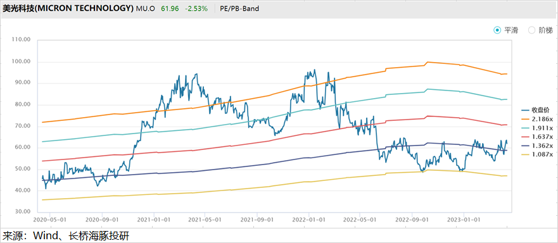Click the 来源：Wind、长桥海豚投研 source caption
Image resolution: width=558 pixels, height=243 pixels.
(x=66, y=235)
